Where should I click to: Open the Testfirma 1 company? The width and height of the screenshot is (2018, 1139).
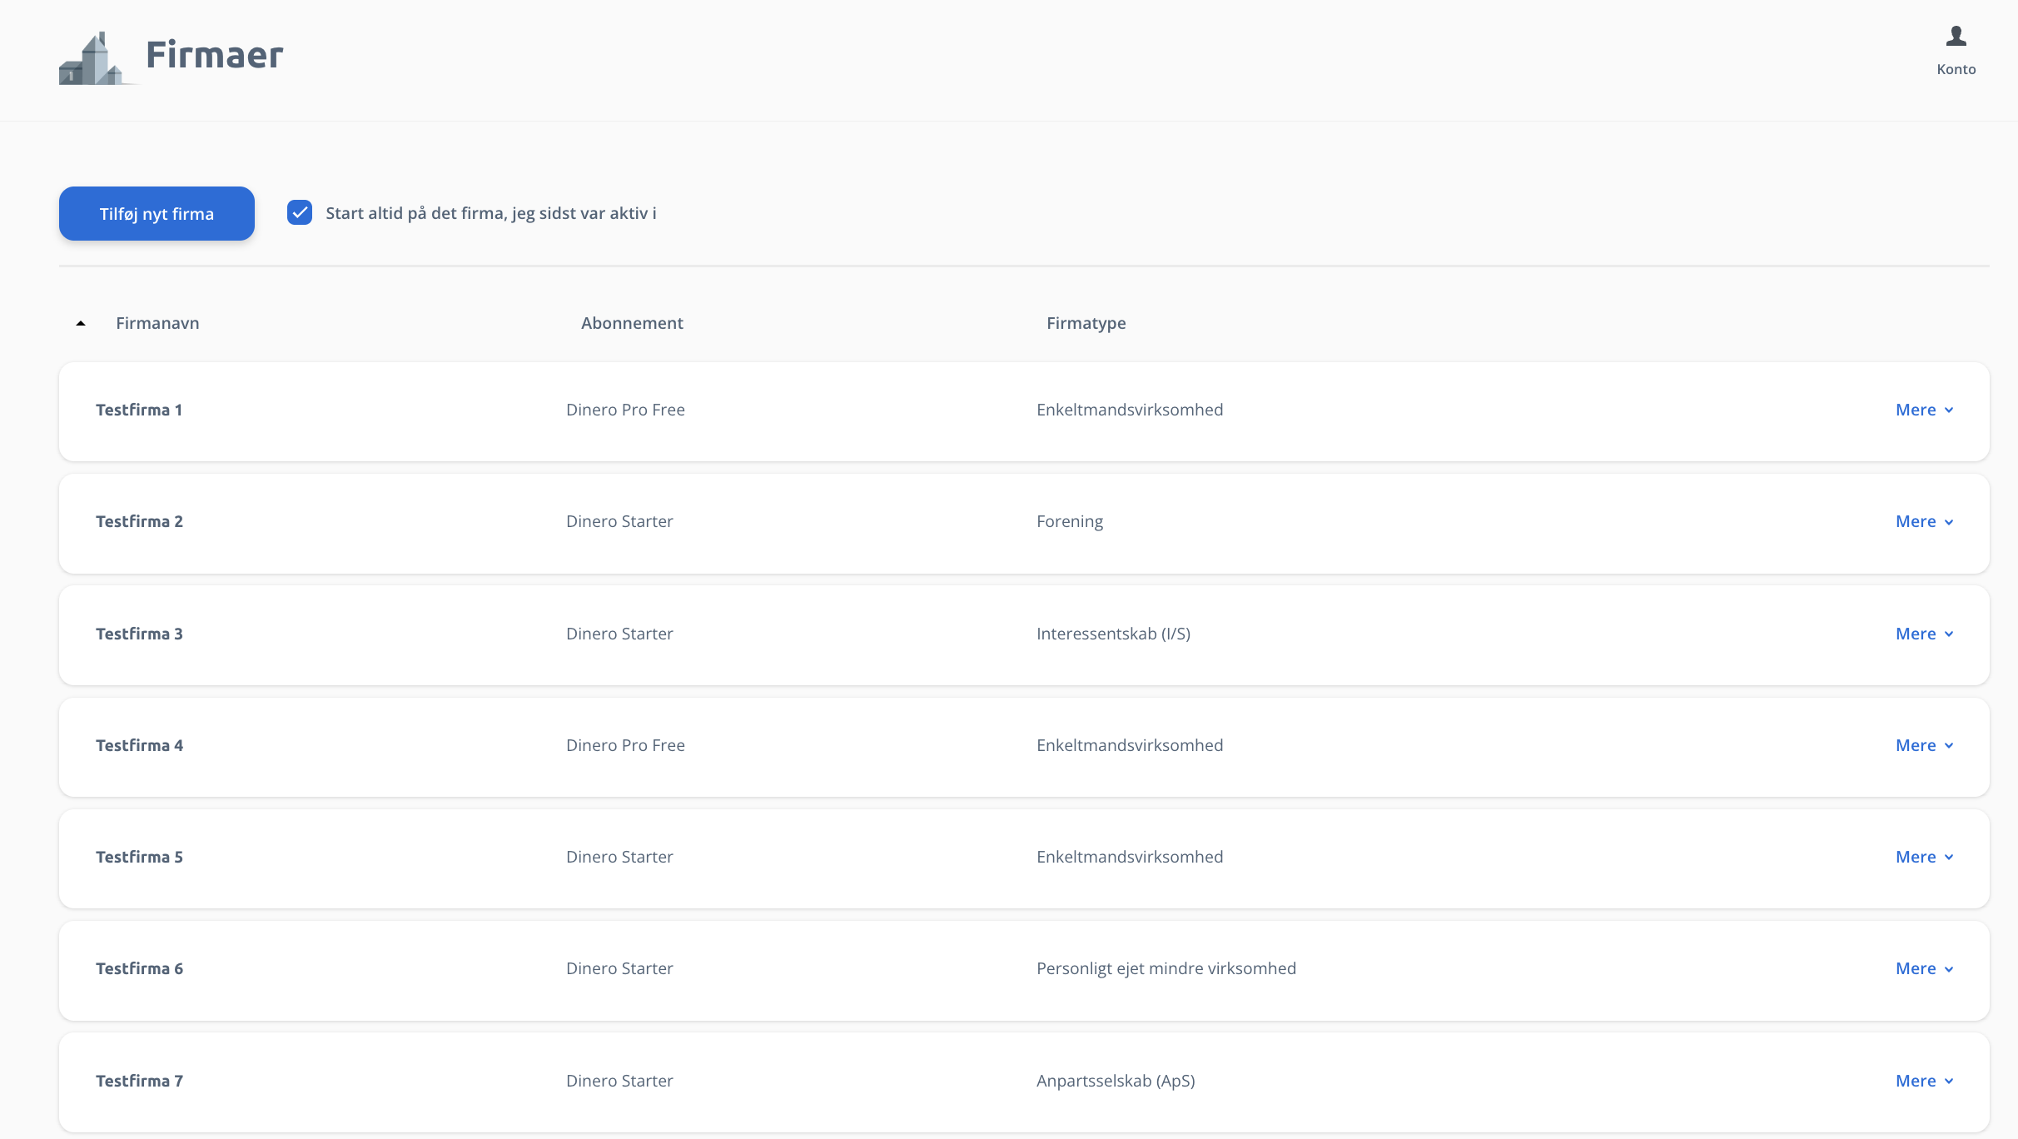tap(139, 410)
